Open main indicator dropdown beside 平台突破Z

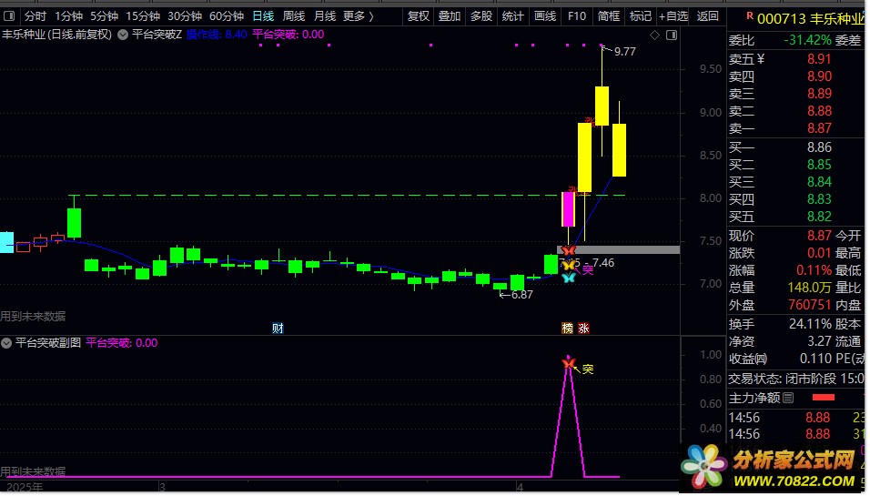(x=123, y=35)
